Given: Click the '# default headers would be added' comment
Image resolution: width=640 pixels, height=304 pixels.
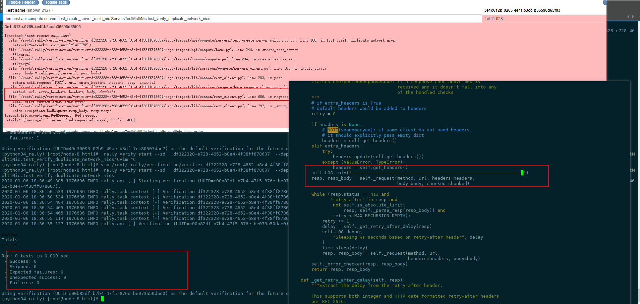Looking at the screenshot, I should [369, 108].
